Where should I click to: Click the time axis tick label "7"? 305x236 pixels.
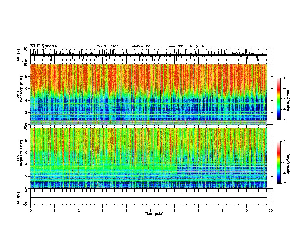[x=199, y=211]
